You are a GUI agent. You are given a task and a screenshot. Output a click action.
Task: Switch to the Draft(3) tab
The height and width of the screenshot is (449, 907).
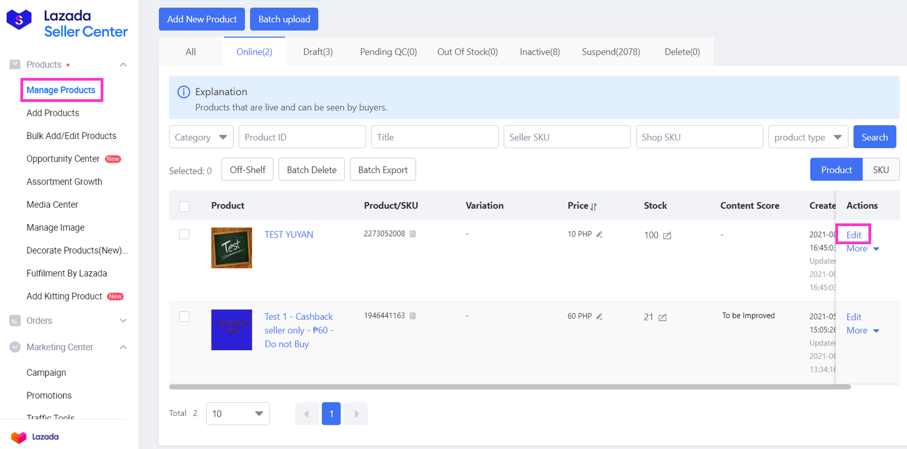(318, 52)
